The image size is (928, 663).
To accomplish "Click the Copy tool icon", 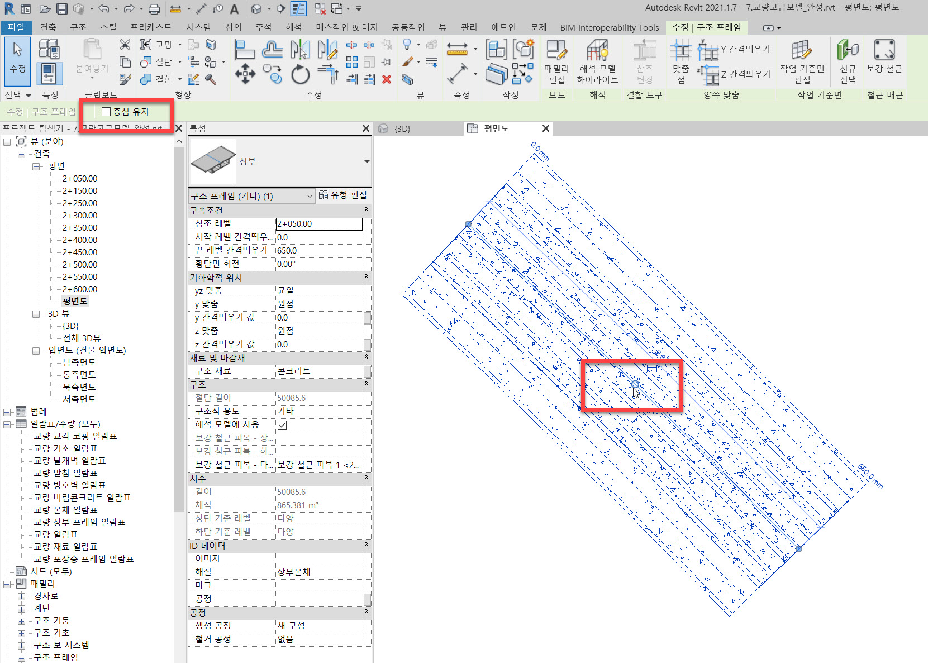I will [x=272, y=74].
